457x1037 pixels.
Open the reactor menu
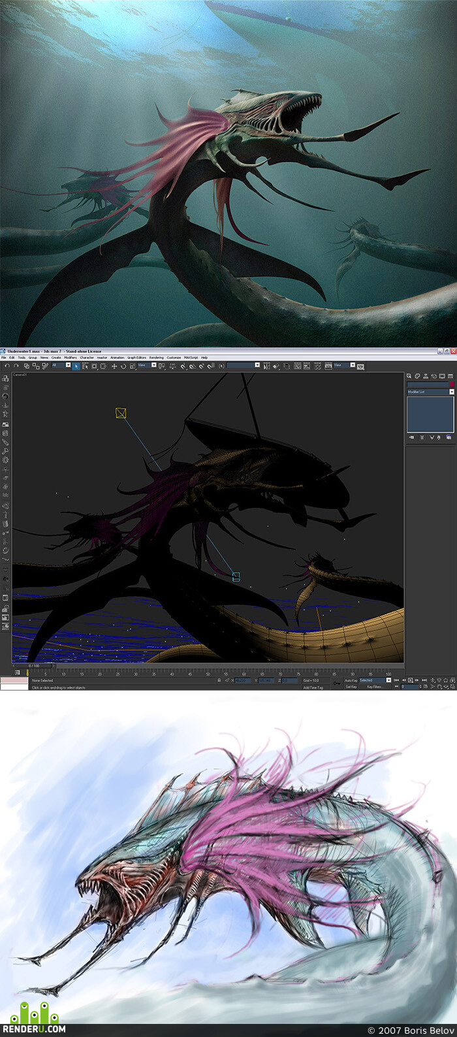[102, 357]
